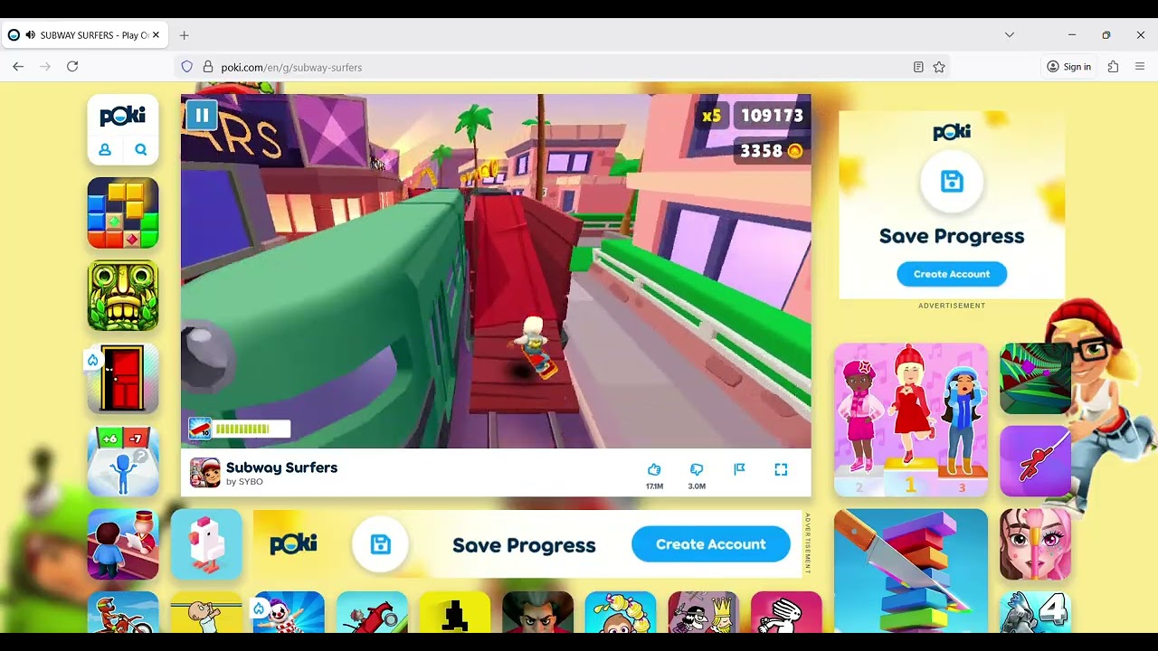Open the Poki profile icon
This screenshot has width=1158, height=651.
(x=105, y=150)
